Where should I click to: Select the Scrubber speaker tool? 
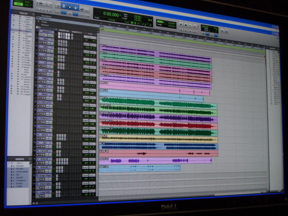click(82, 9)
